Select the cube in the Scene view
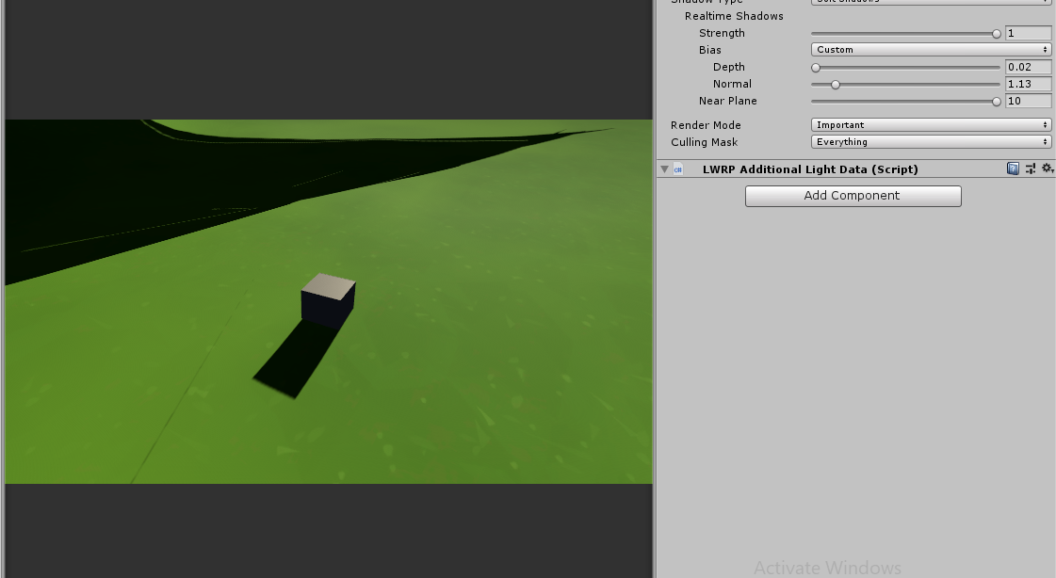 [326, 297]
